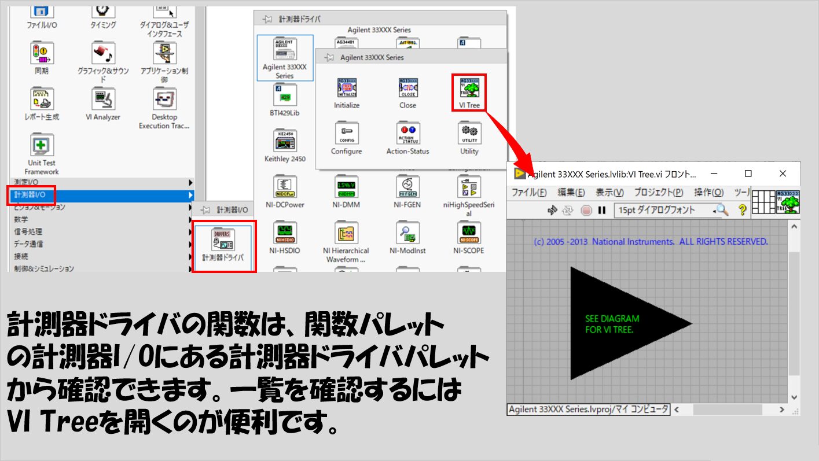This screenshot has width=819, height=461.
Task: Open the ダイアログ&ユーザインタフェース palette
Action: [164, 12]
